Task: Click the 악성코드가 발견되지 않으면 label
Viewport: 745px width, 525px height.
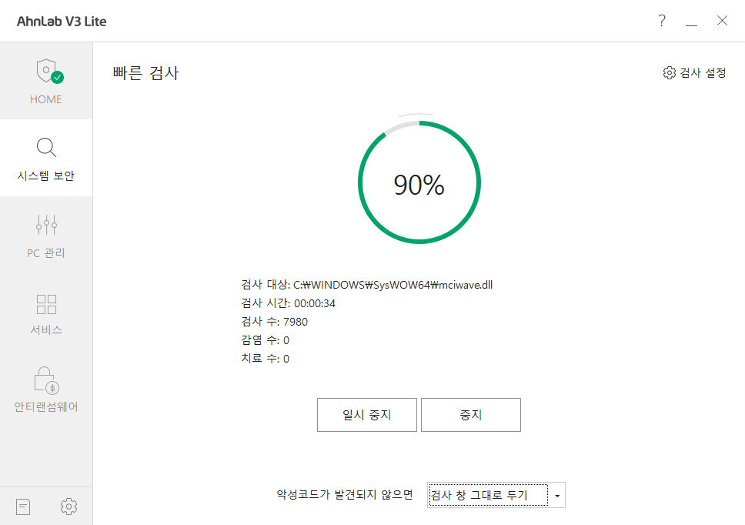Action: (345, 494)
